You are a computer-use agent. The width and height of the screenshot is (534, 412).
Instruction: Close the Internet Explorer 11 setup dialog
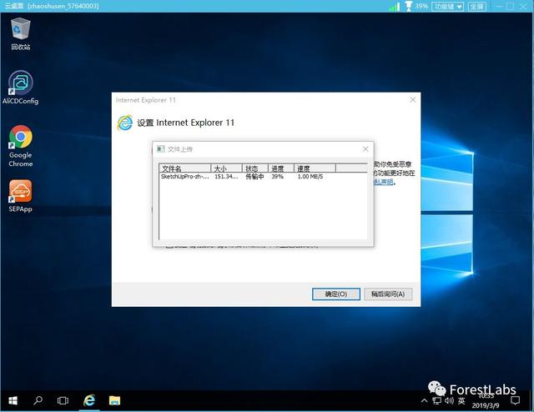tap(413, 100)
